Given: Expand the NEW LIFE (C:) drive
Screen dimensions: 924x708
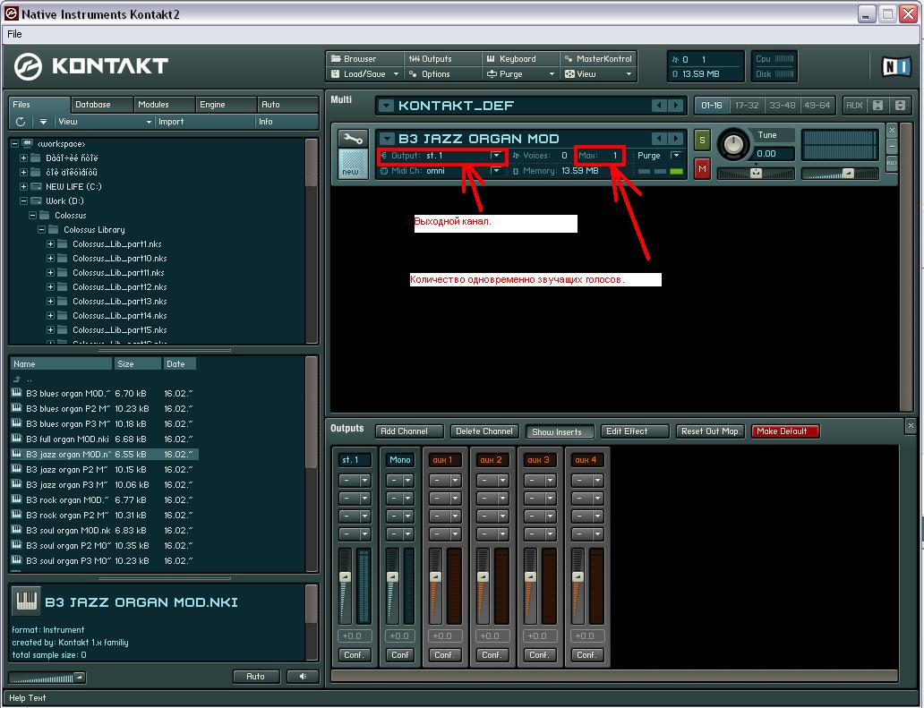Looking at the screenshot, I should [x=23, y=187].
